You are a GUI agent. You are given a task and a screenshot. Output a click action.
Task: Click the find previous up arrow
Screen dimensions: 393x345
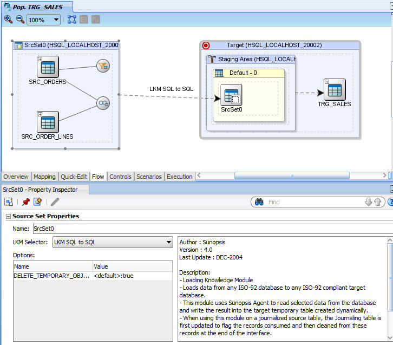pos(378,202)
